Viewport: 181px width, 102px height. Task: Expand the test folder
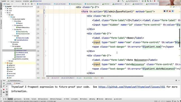click(7, 61)
